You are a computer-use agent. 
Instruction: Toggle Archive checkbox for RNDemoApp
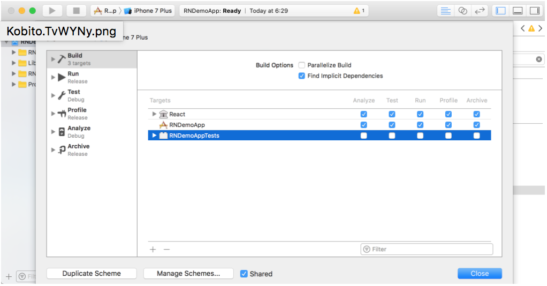[476, 125]
